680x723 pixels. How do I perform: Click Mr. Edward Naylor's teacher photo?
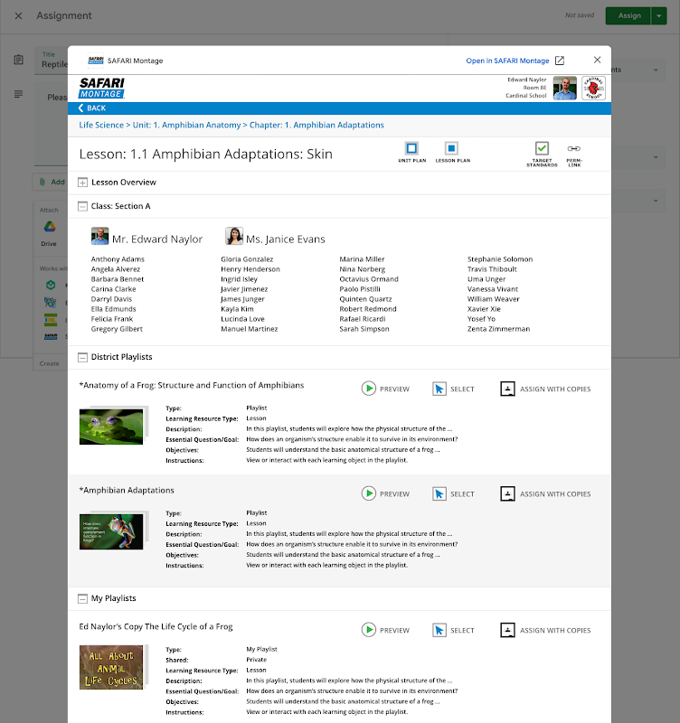pos(99,236)
